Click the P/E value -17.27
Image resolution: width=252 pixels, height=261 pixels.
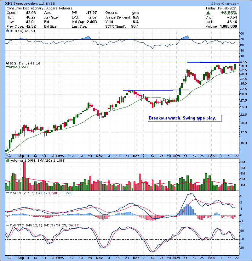[91, 13]
